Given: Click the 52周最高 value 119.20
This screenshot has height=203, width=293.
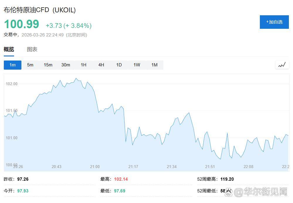Looking at the screenshot, I should 228,179.
